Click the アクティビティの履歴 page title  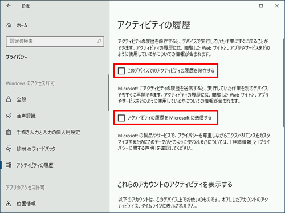point(154,25)
